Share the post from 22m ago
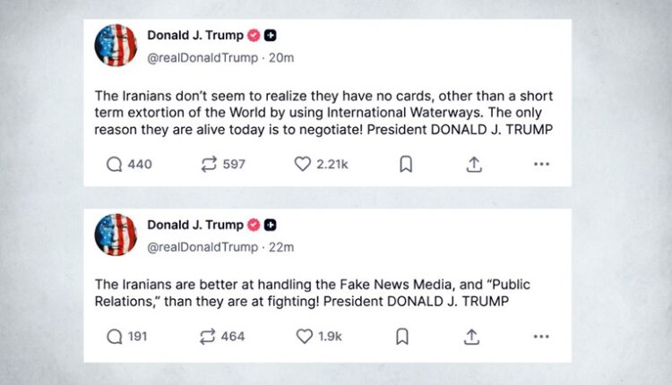Screen dimensions: 672x385 point(472,337)
